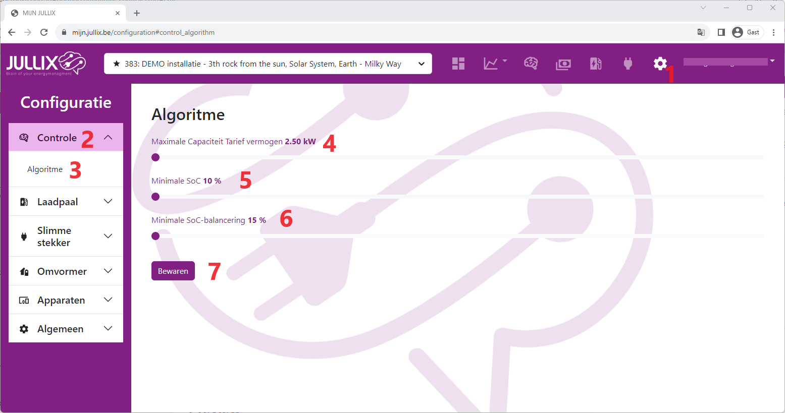Open the settings gear icon
785x413 pixels.
[x=660, y=64]
